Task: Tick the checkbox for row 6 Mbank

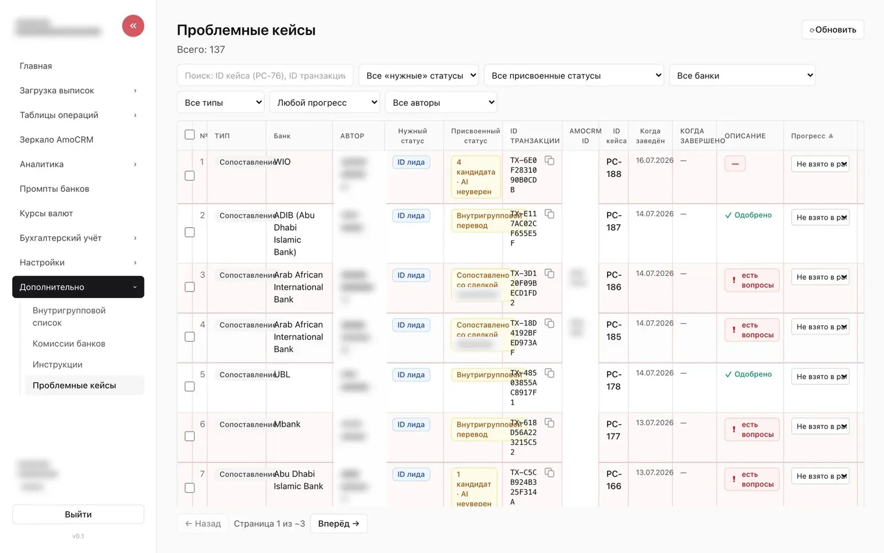Action: point(190,436)
